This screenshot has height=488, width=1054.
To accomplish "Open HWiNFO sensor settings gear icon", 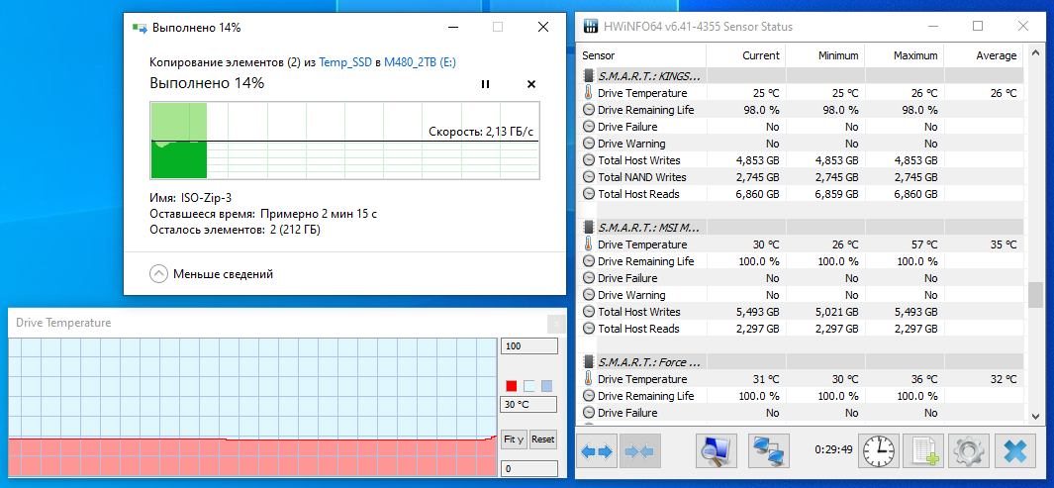I will click(969, 451).
